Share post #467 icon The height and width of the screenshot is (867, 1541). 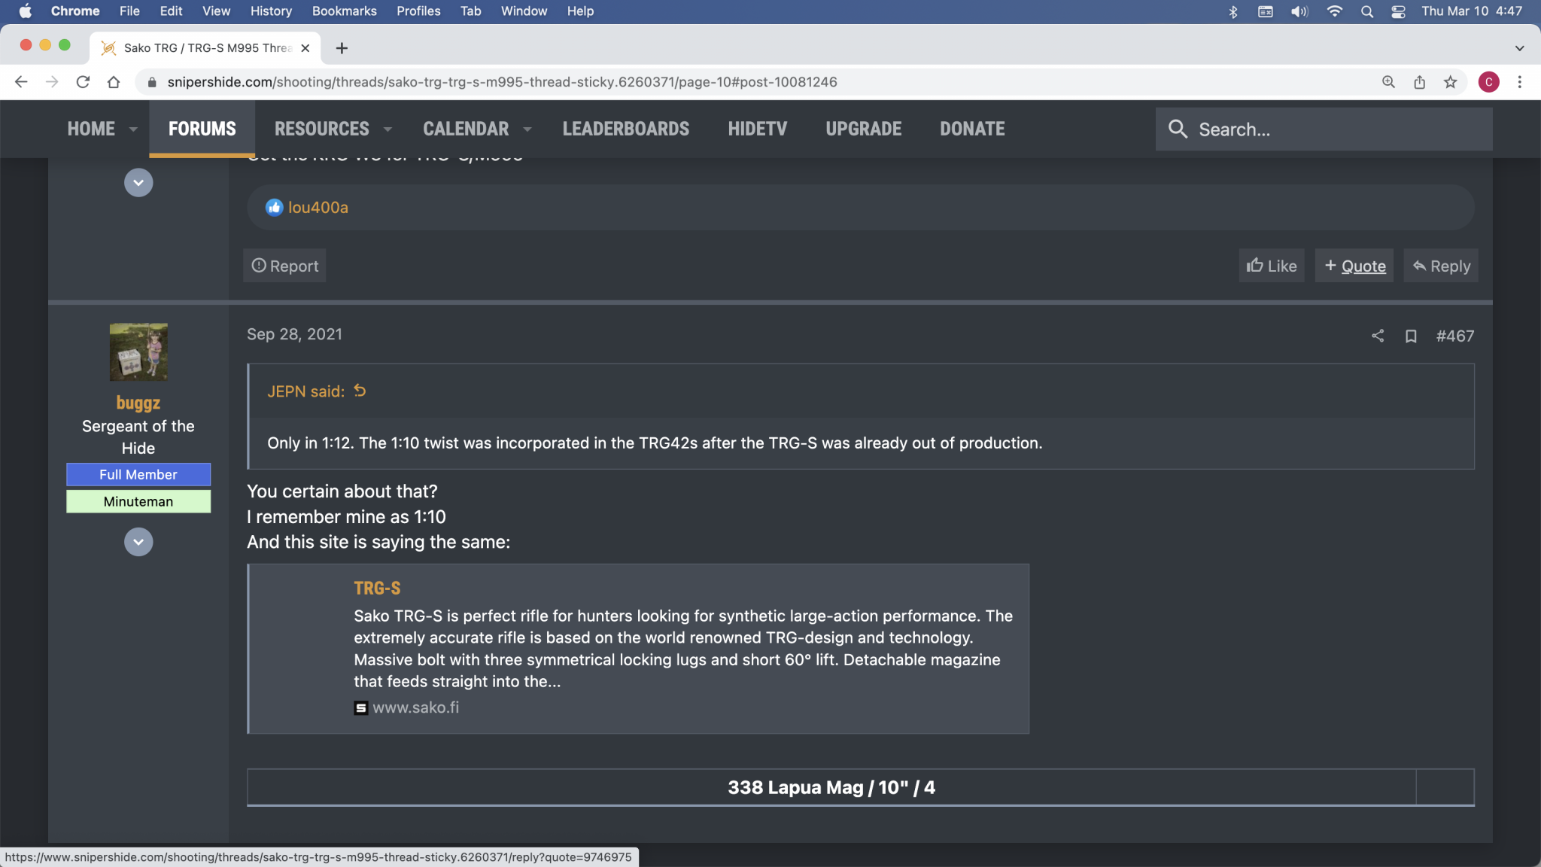tap(1378, 336)
